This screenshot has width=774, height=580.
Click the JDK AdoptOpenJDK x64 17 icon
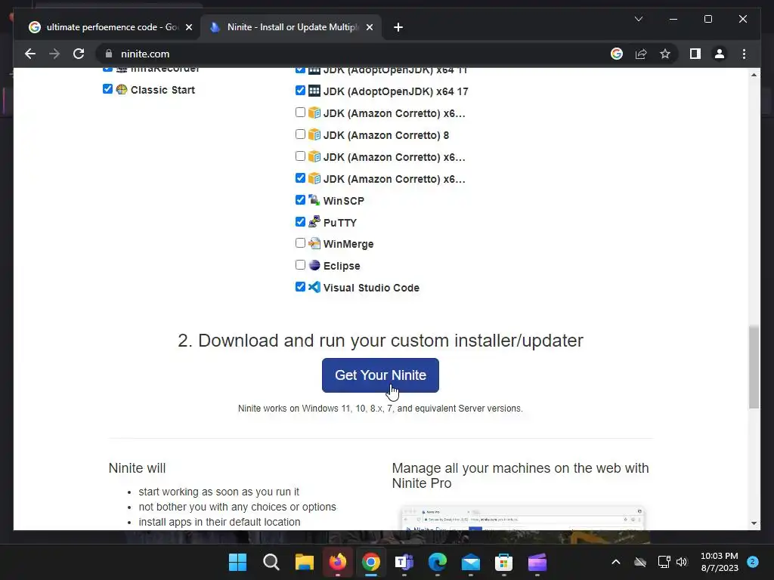[x=314, y=91]
